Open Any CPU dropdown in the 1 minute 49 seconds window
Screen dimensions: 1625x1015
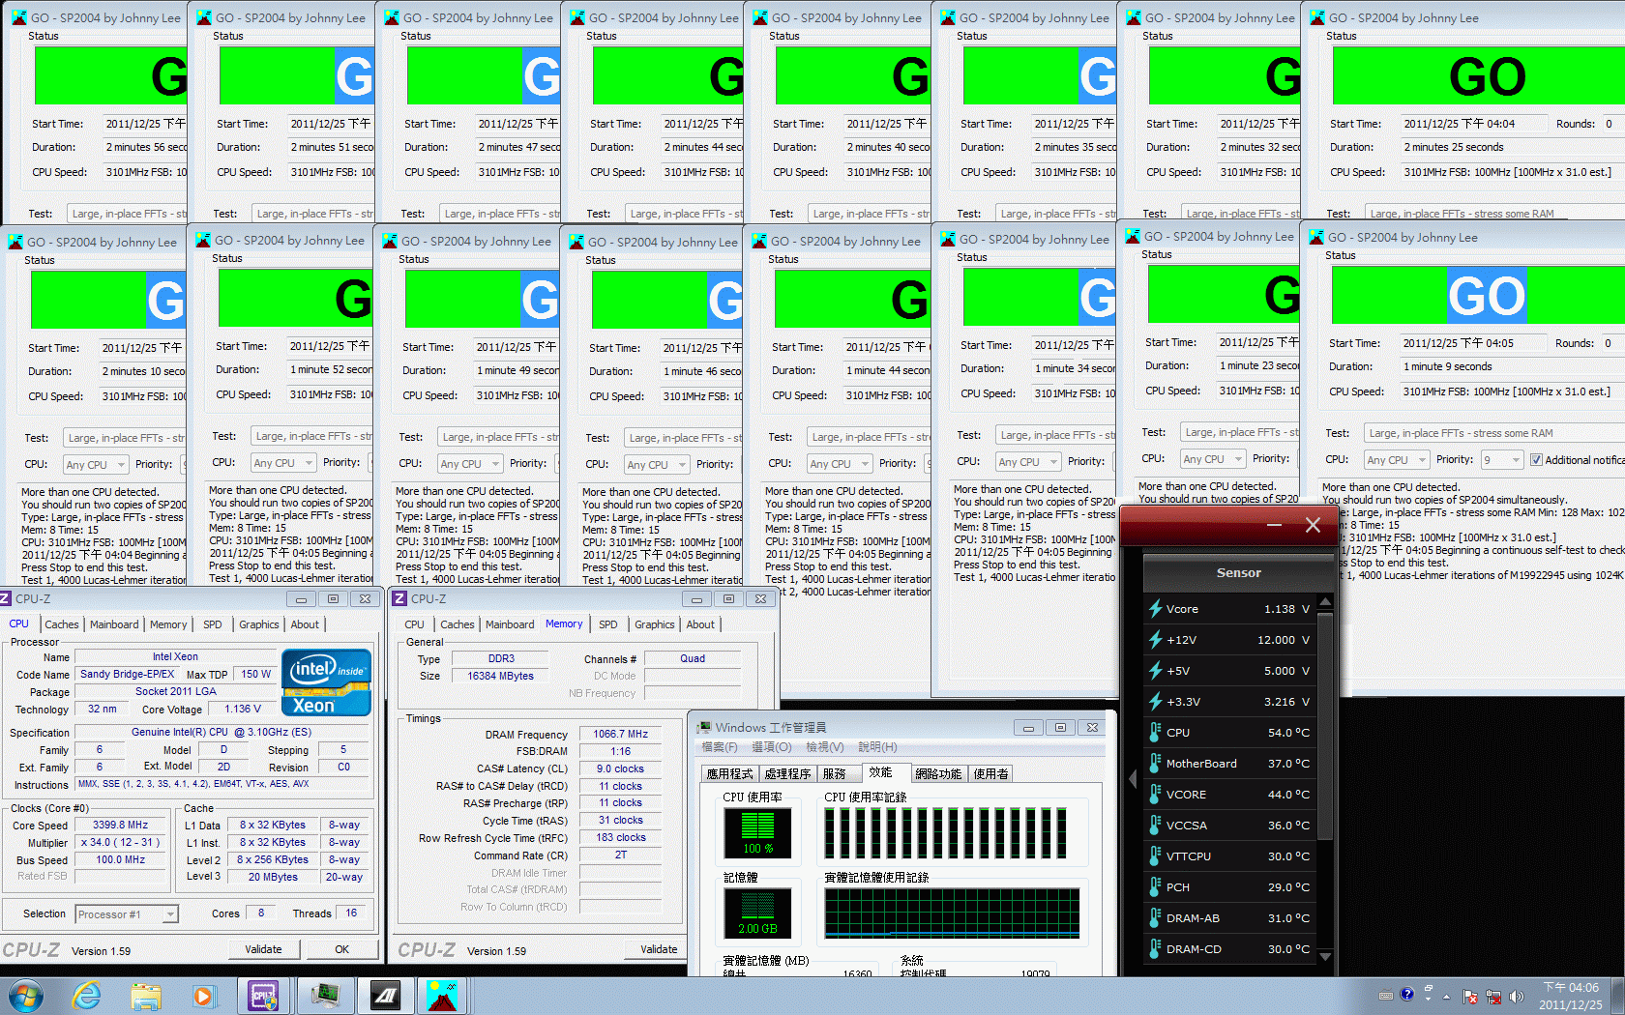click(470, 464)
